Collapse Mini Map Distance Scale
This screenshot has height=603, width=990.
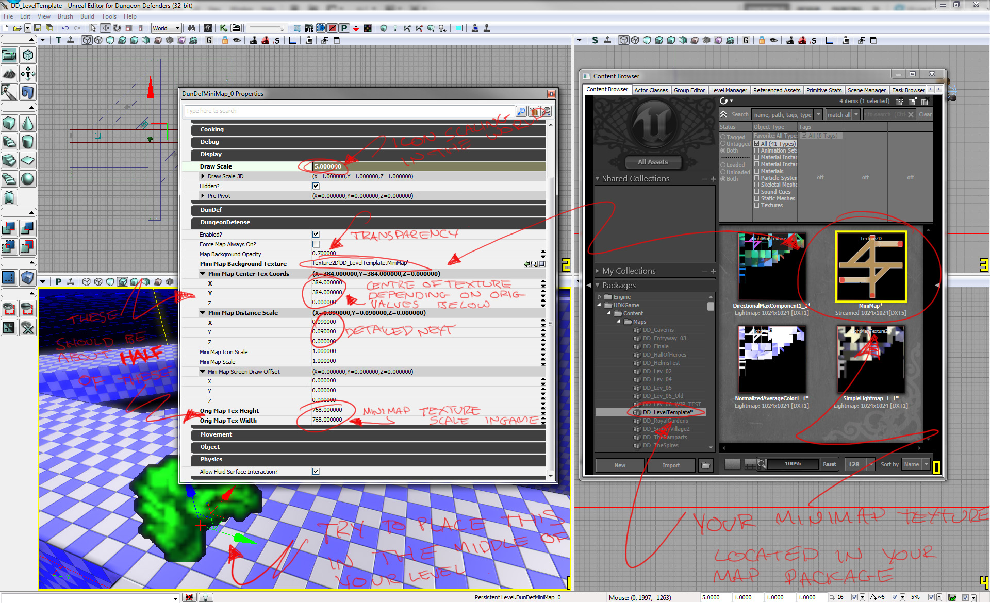click(x=203, y=313)
